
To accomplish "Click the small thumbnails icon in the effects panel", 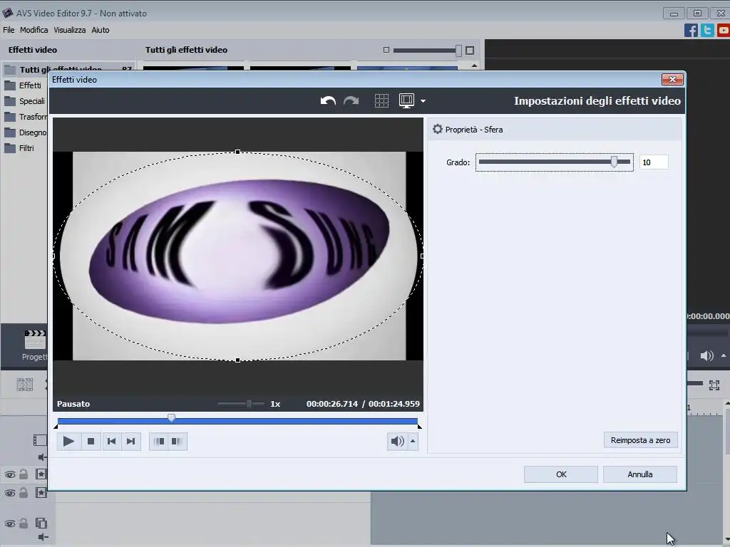I will 386,50.
